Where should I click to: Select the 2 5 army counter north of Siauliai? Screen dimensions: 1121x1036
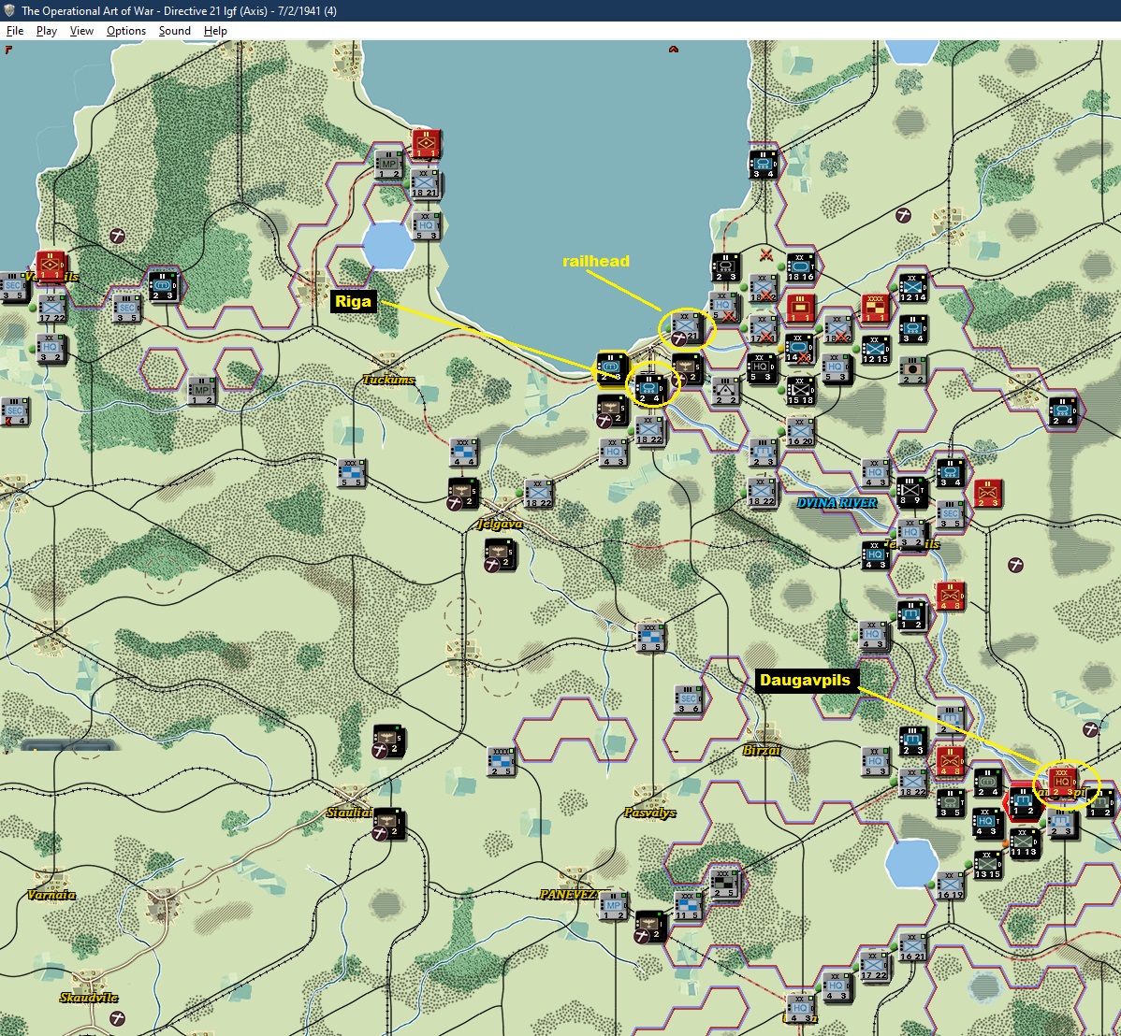(x=502, y=762)
